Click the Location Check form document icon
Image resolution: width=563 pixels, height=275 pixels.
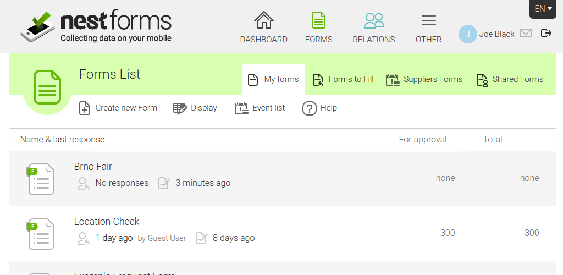click(x=41, y=234)
